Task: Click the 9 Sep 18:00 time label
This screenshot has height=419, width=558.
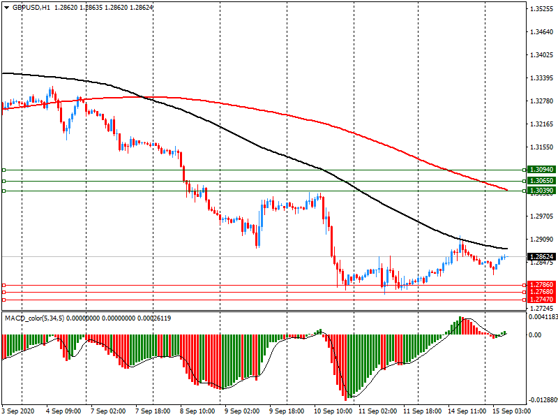Action: point(287,411)
